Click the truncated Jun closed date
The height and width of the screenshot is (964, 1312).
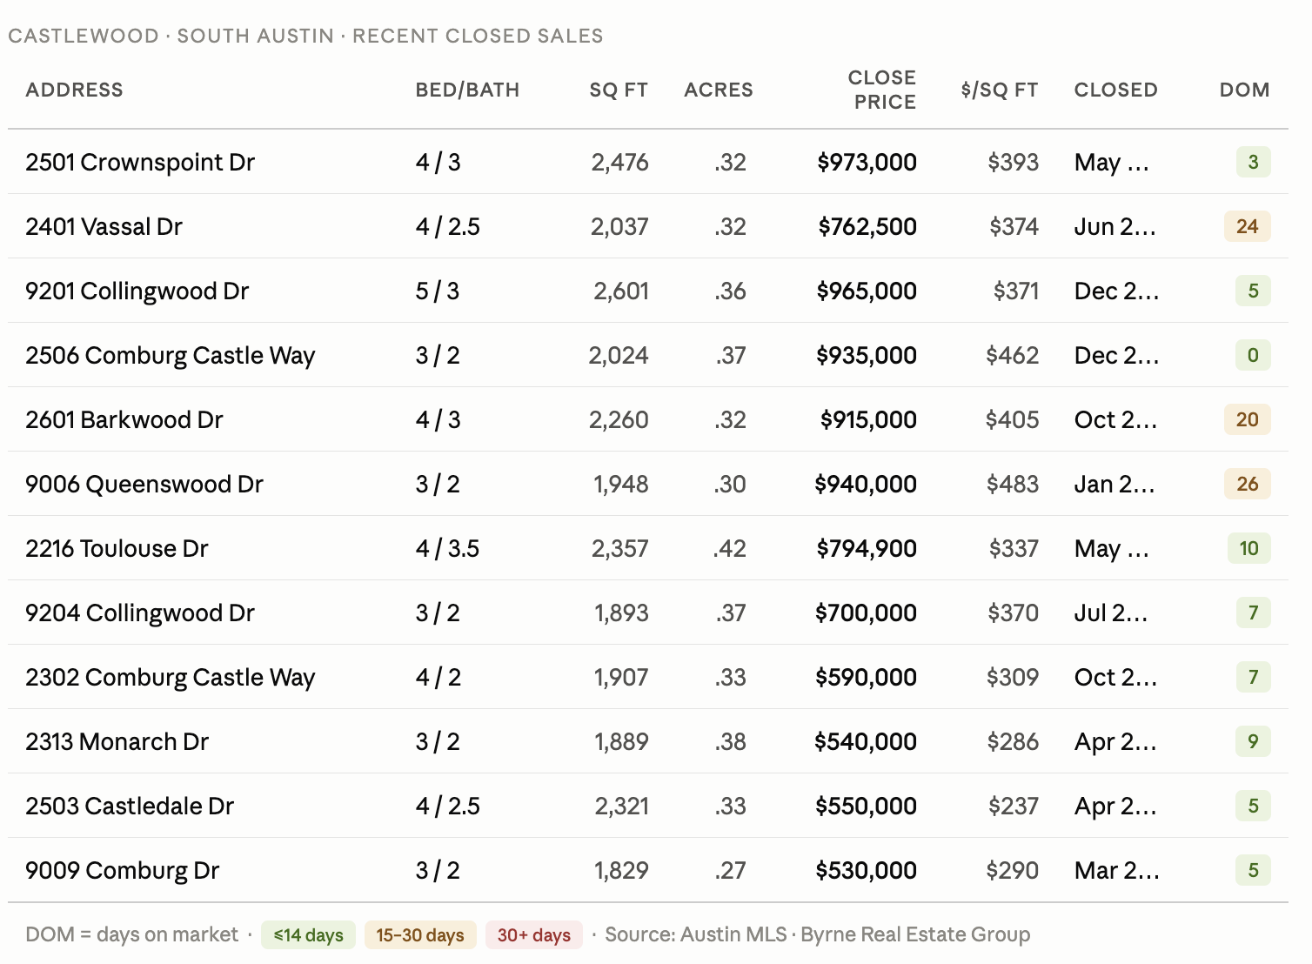coord(1115,226)
